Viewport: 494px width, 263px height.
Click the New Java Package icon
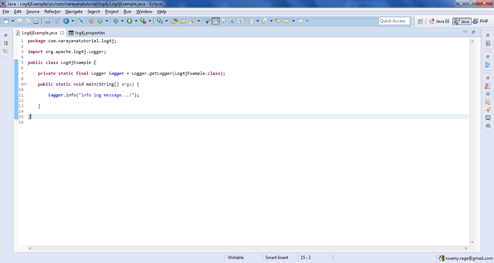(91, 21)
